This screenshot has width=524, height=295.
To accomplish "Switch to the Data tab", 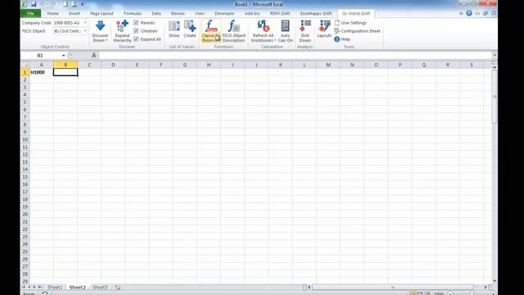I will (156, 13).
